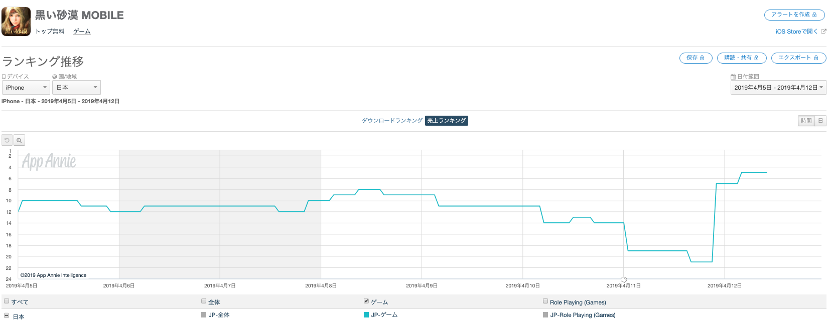
Task: Click the ランキング推移 heading
Action: 43,62
